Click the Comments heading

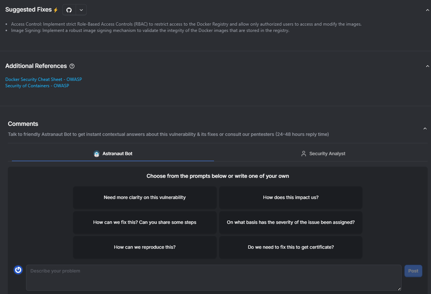(x=23, y=124)
